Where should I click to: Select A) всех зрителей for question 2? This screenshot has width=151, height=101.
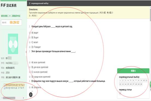30,62
